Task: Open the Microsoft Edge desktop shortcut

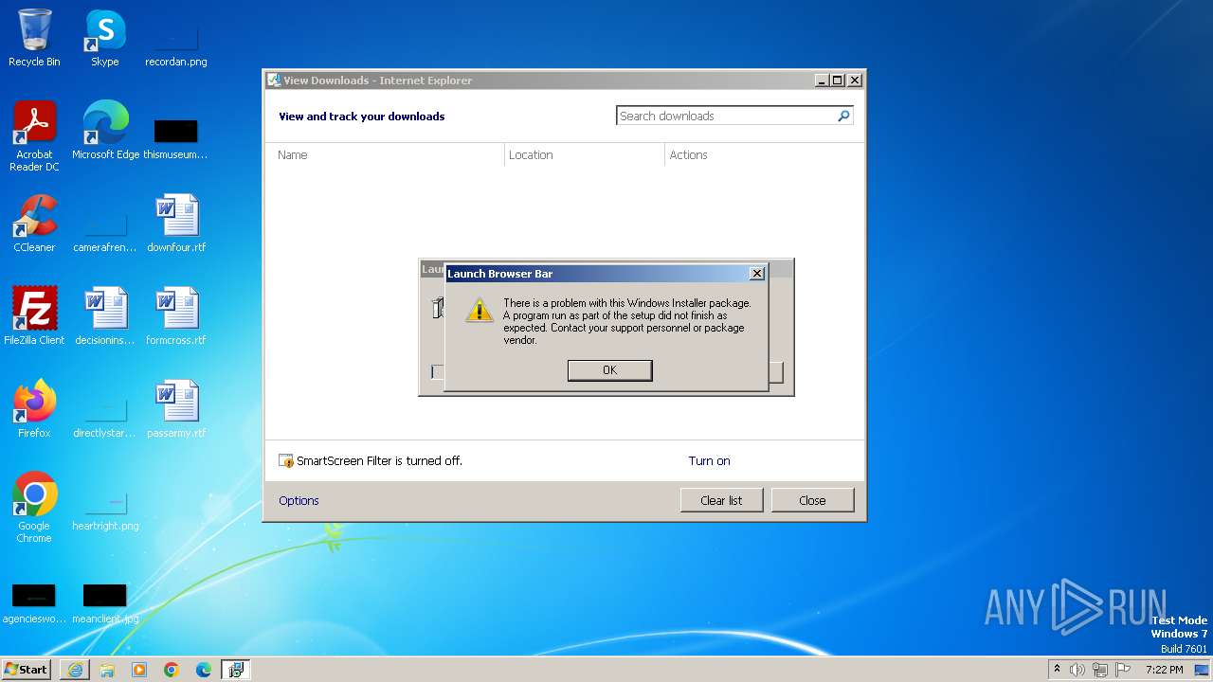Action: click(x=105, y=130)
